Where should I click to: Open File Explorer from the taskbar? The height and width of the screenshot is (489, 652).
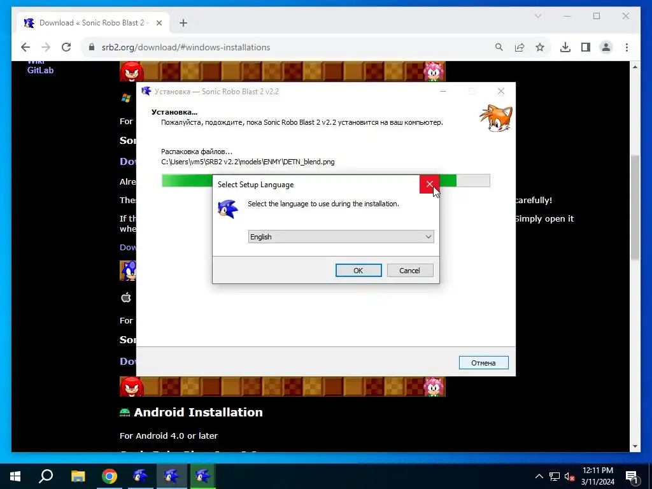pyautogui.click(x=78, y=476)
